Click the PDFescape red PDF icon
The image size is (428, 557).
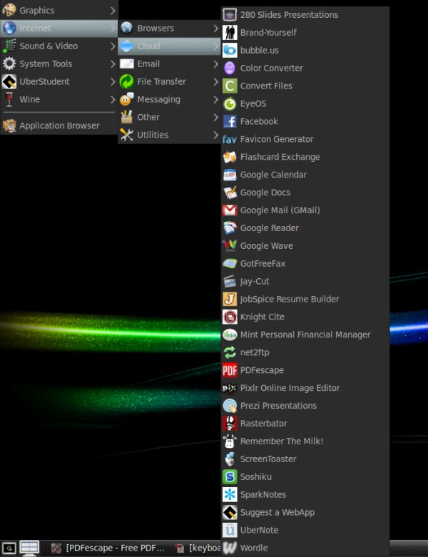(230, 370)
